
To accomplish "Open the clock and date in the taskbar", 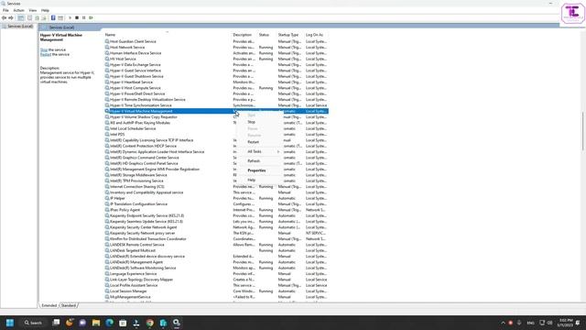I will pos(566,323).
